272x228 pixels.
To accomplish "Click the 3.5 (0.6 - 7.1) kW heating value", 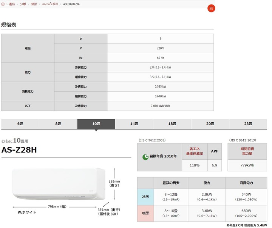I will tap(160, 77).
